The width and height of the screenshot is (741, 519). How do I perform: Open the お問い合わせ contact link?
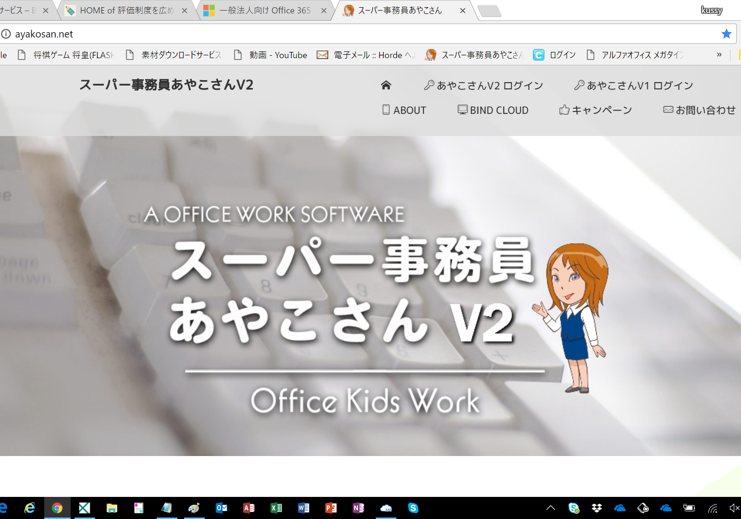[699, 110]
